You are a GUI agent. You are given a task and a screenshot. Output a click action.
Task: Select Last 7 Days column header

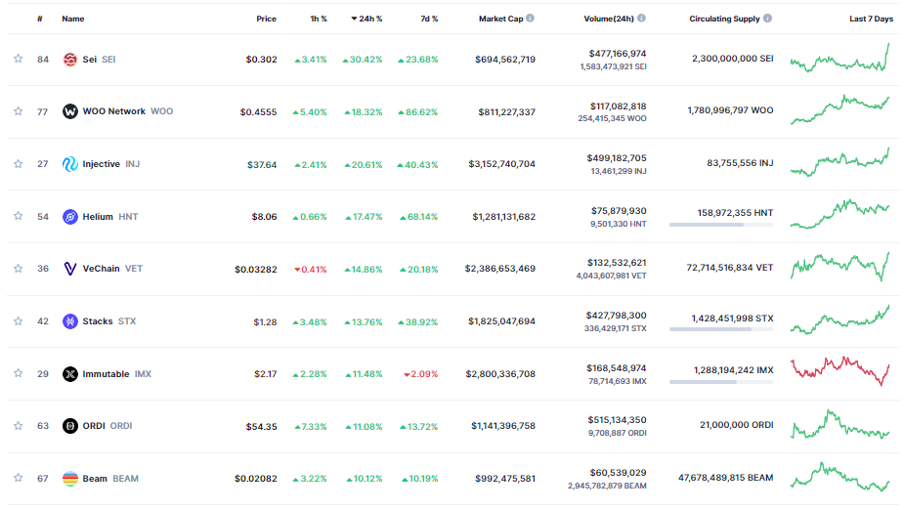tap(871, 19)
